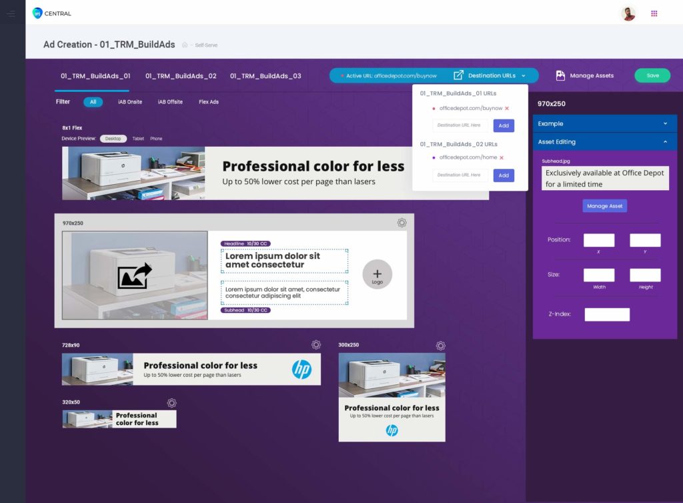Click the user profile avatar
683x503 pixels.
pyautogui.click(x=628, y=13)
